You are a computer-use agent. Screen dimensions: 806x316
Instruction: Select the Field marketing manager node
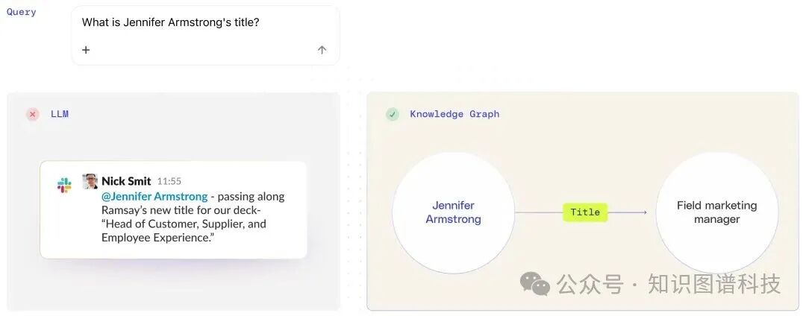click(716, 212)
